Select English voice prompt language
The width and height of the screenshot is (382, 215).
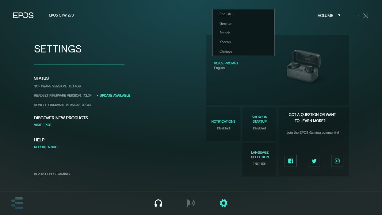point(243,14)
